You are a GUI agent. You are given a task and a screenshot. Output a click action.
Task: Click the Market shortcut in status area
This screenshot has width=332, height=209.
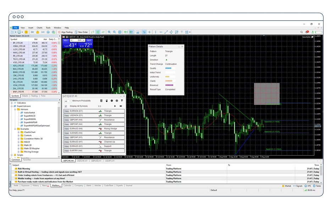[287, 186]
